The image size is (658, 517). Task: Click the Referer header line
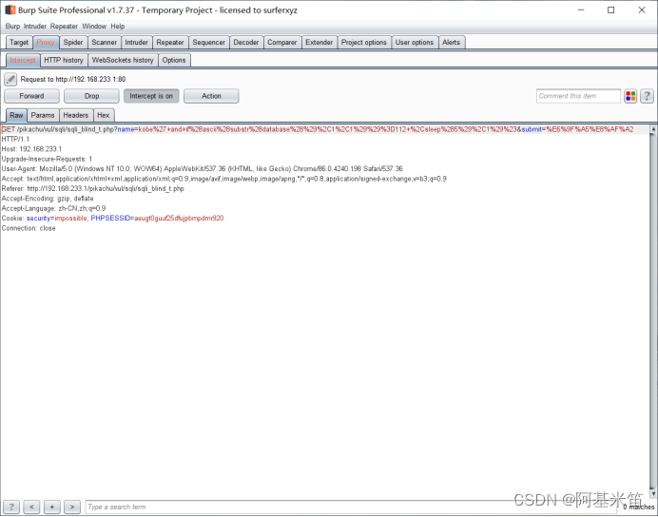93,189
